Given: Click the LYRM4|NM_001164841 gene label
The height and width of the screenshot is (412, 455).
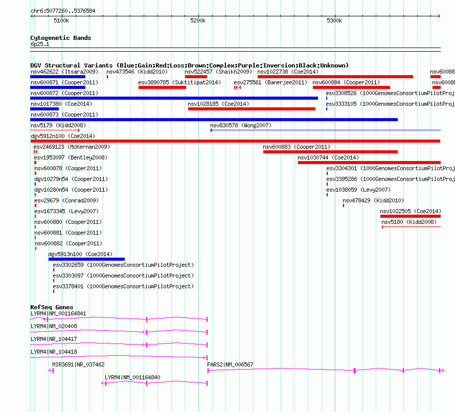Looking at the screenshot, I should [58, 313].
